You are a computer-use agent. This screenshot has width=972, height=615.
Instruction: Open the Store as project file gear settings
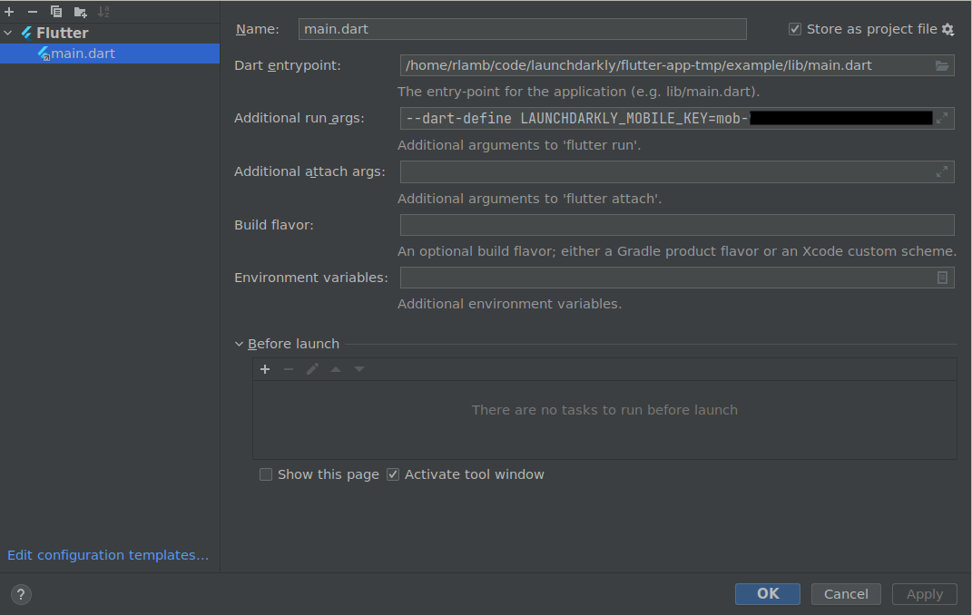click(x=948, y=28)
